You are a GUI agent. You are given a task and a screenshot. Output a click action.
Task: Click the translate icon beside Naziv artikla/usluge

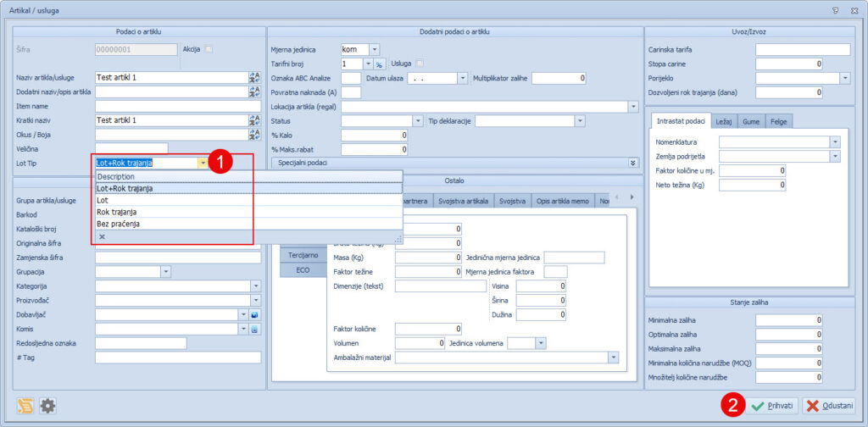tap(253, 78)
